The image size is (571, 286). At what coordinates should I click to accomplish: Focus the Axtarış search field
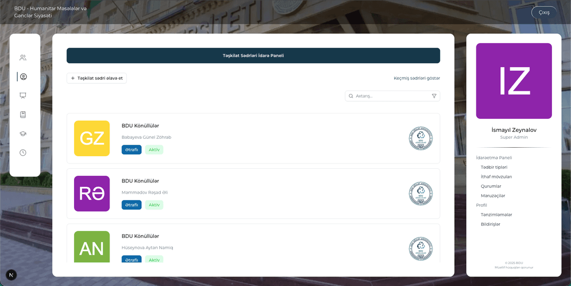tap(392, 96)
